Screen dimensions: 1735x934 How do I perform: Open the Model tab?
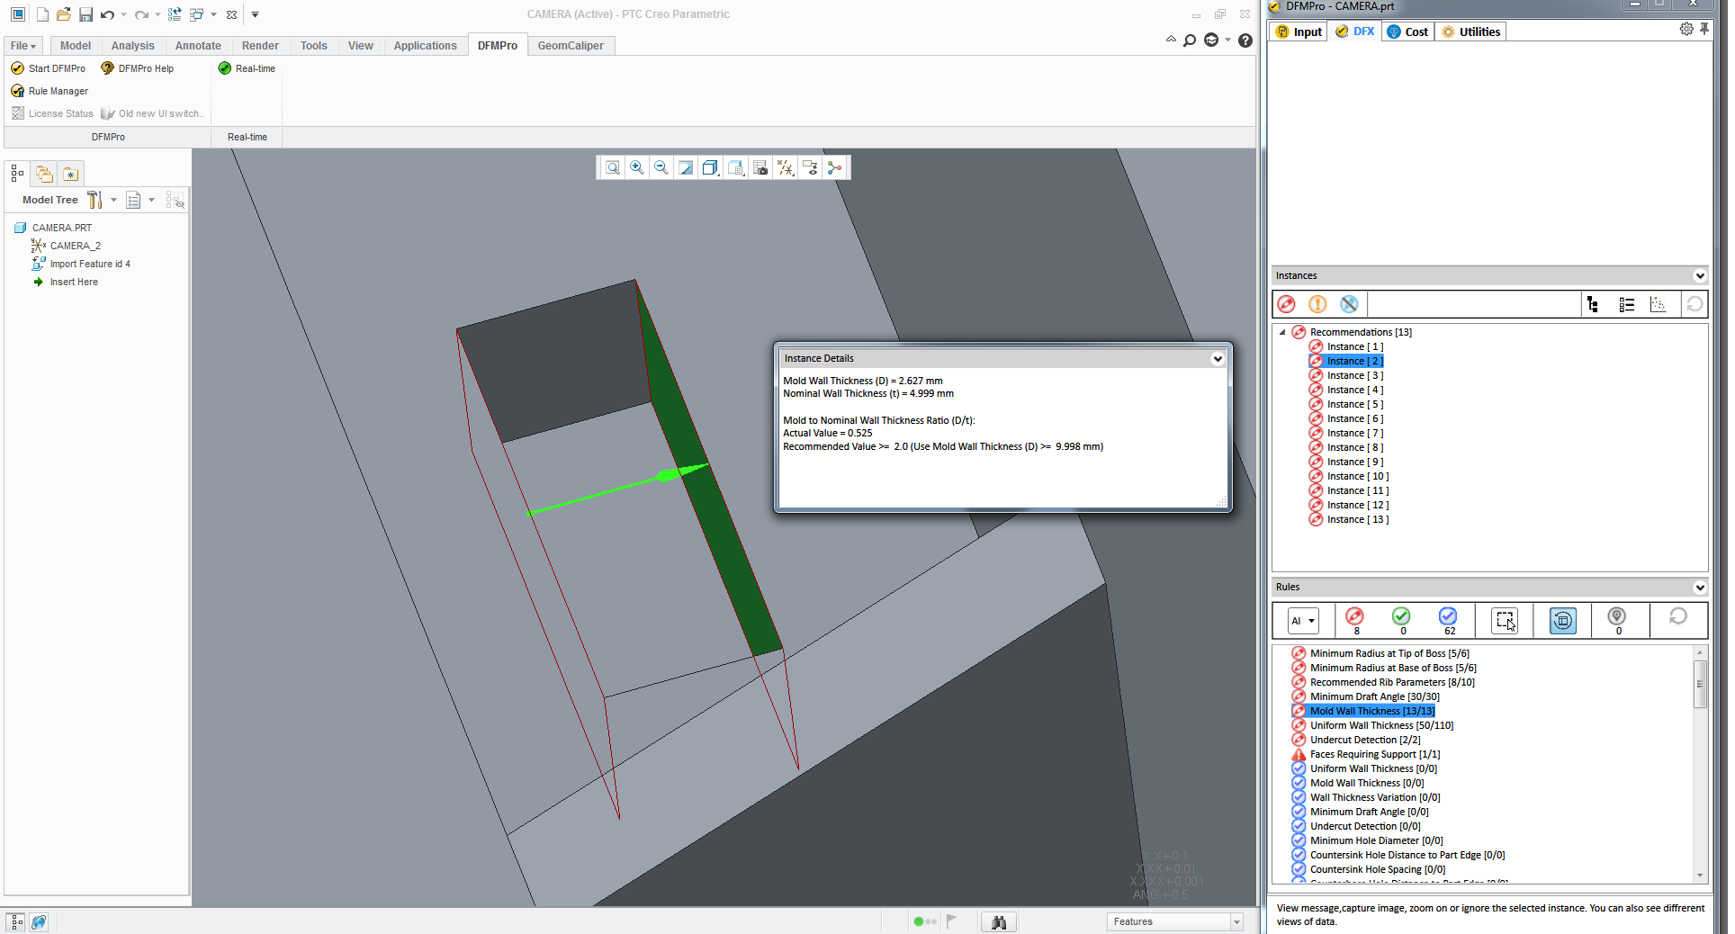[76, 46]
